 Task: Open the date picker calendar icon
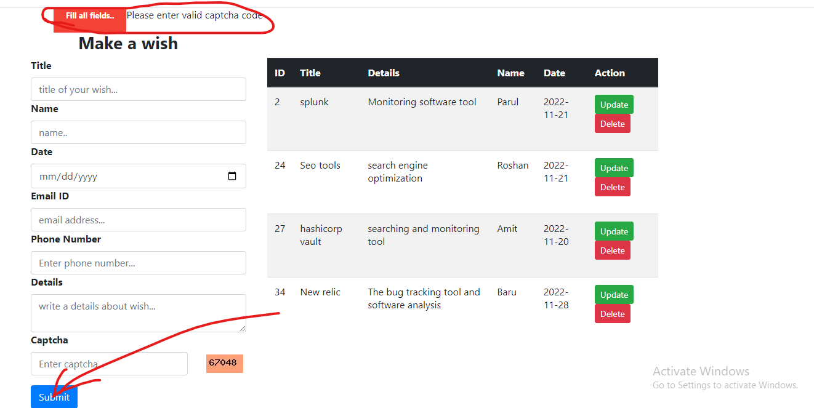232,176
